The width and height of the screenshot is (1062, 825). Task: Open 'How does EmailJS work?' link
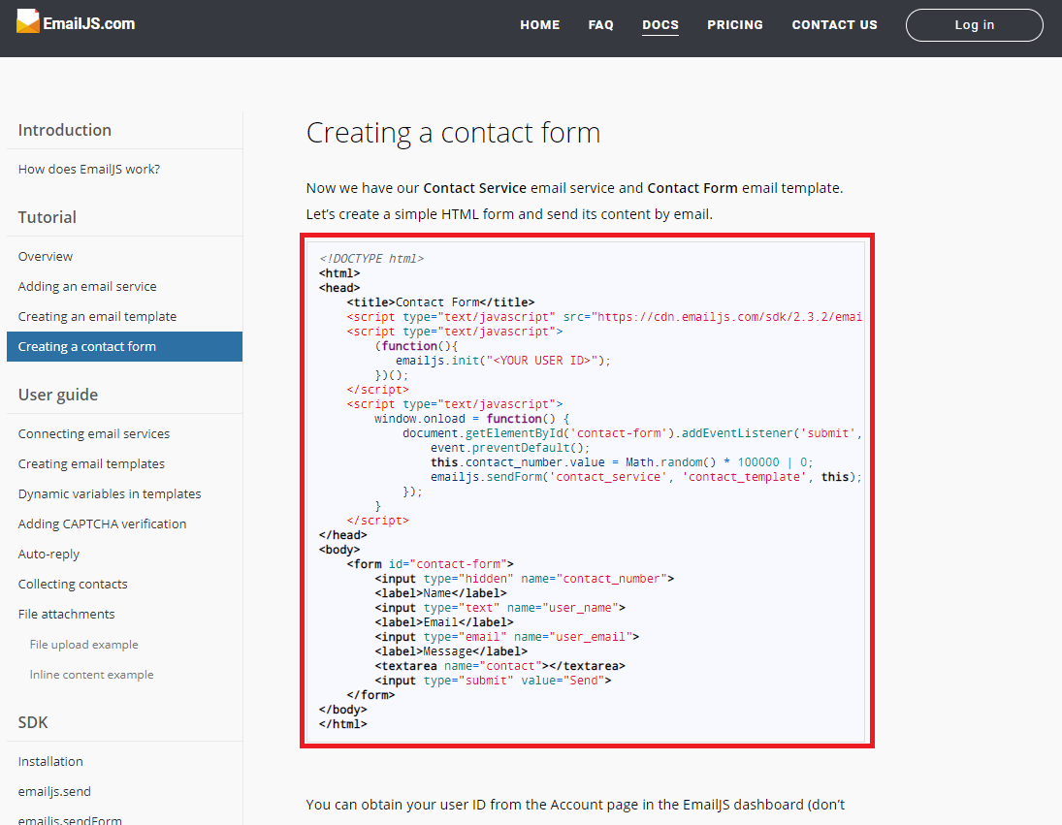pyautogui.click(x=88, y=170)
